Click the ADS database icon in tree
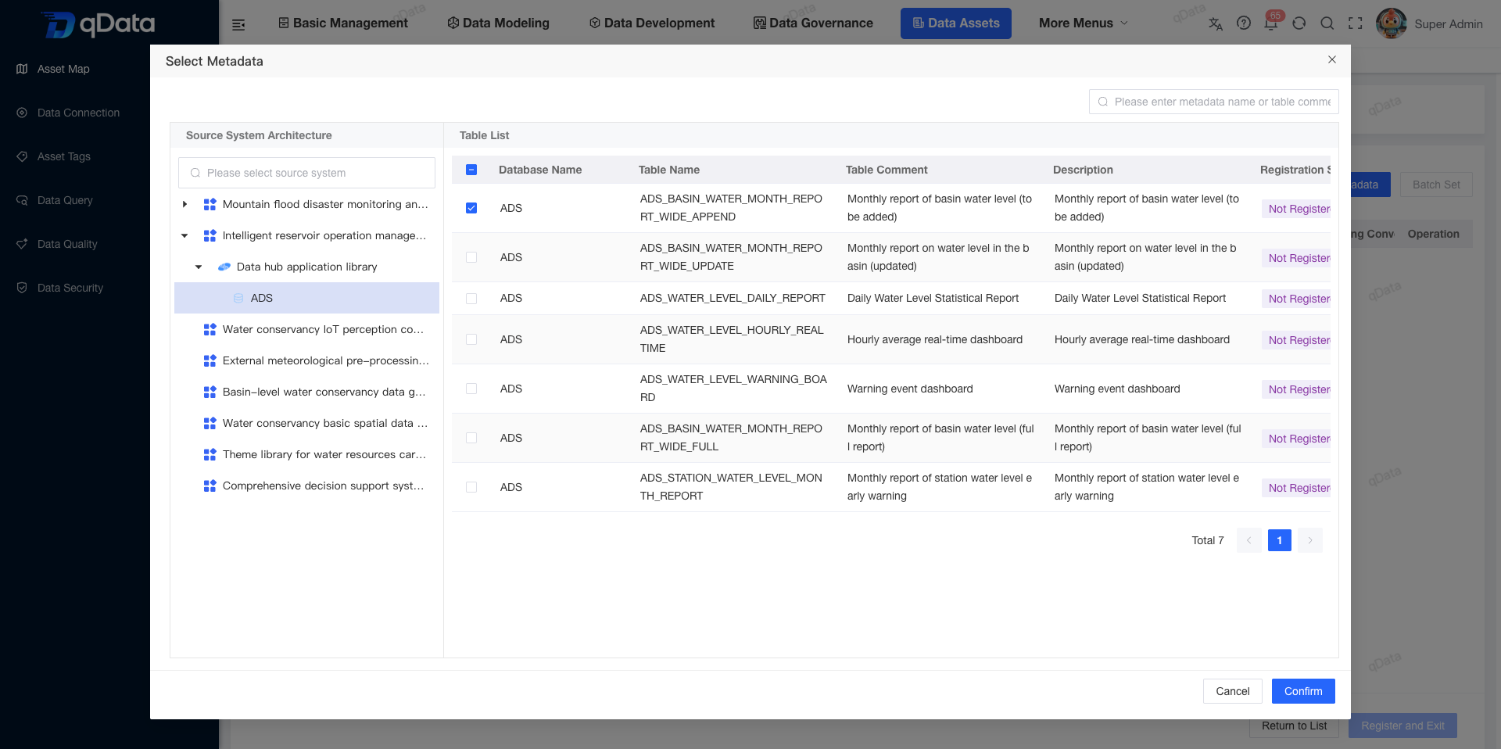This screenshot has height=749, width=1501. [x=238, y=298]
